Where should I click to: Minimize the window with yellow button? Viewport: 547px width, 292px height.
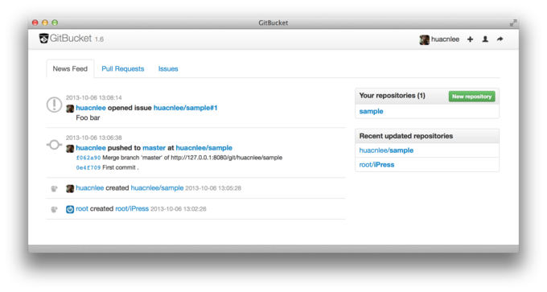click(x=45, y=23)
